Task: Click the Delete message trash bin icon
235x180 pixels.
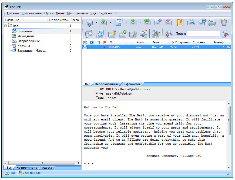Action: coord(224,22)
